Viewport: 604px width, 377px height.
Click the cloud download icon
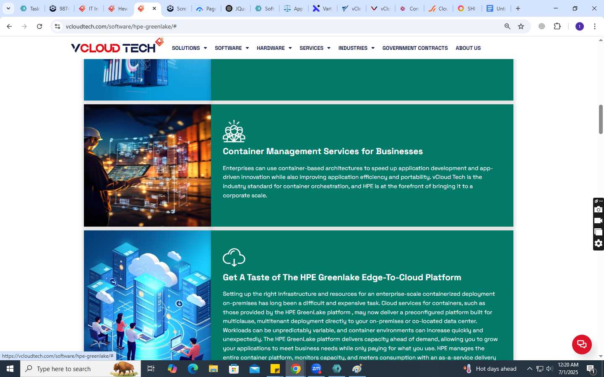pos(234,257)
